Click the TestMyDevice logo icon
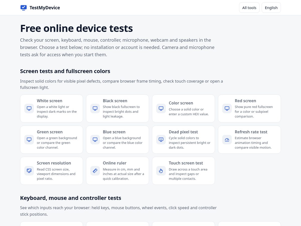This screenshot has width=301, height=226. point(24,8)
